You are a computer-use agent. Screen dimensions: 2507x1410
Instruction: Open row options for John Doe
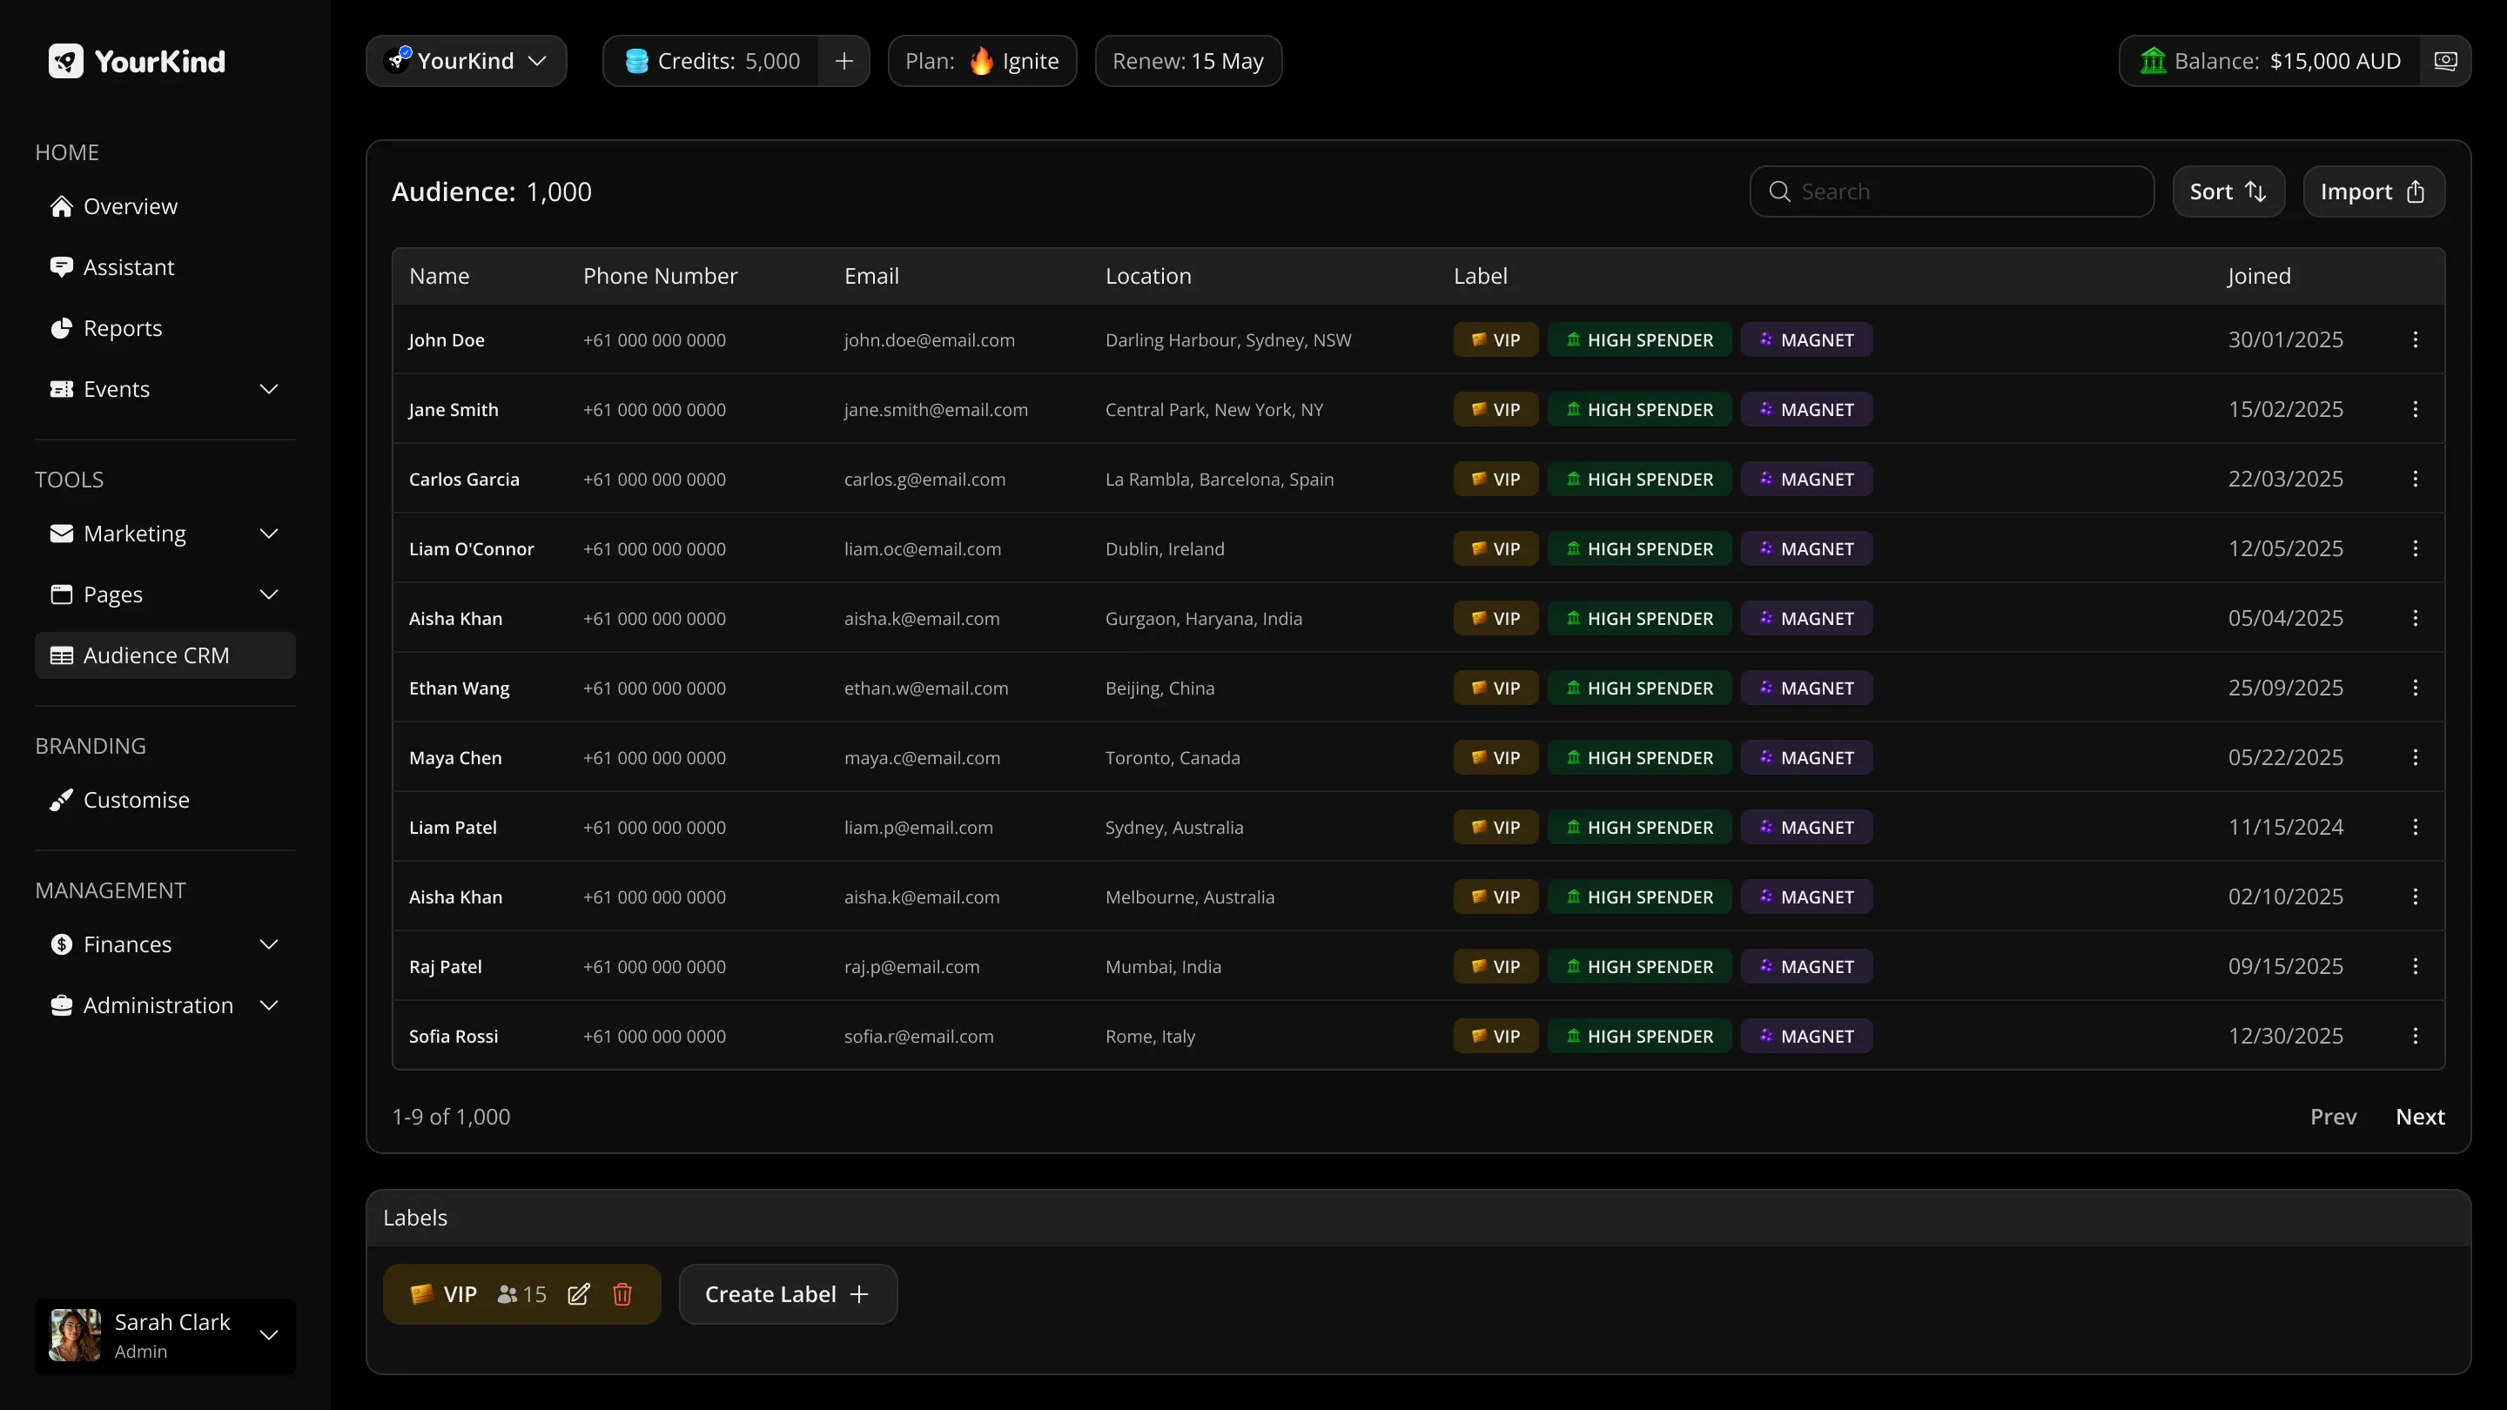[2416, 339]
